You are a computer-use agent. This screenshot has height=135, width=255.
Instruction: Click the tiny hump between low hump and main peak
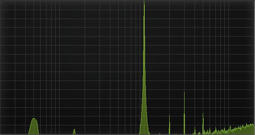[74, 131]
